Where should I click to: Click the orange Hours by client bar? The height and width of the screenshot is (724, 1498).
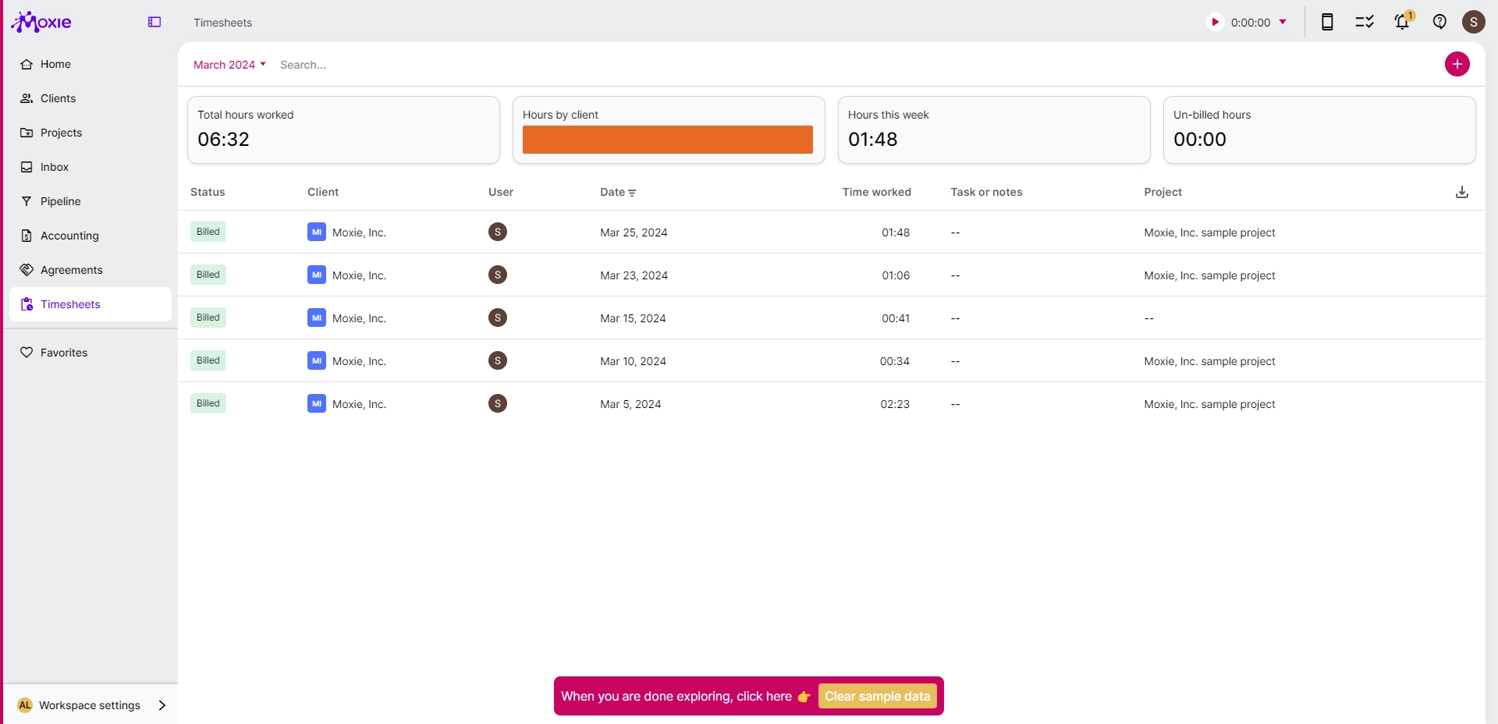pos(667,140)
